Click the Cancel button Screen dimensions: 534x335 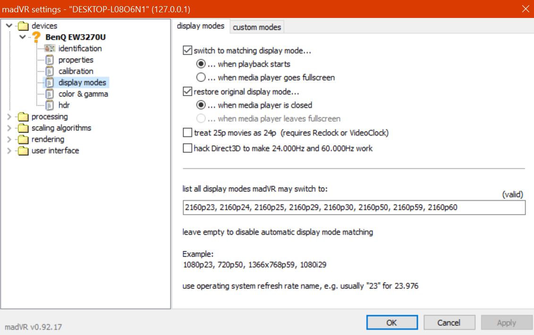pyautogui.click(x=449, y=323)
